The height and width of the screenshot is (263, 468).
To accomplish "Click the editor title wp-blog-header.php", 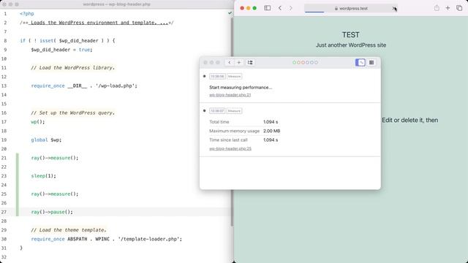I will (116, 4).
